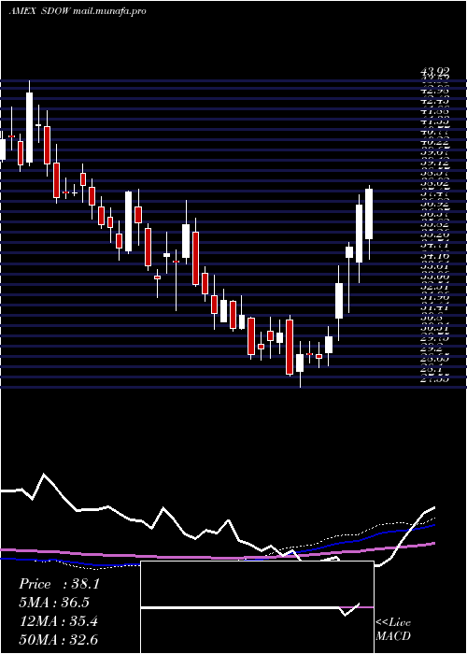Click the '<<Live MACD' label
467x654 pixels.
click(x=393, y=629)
